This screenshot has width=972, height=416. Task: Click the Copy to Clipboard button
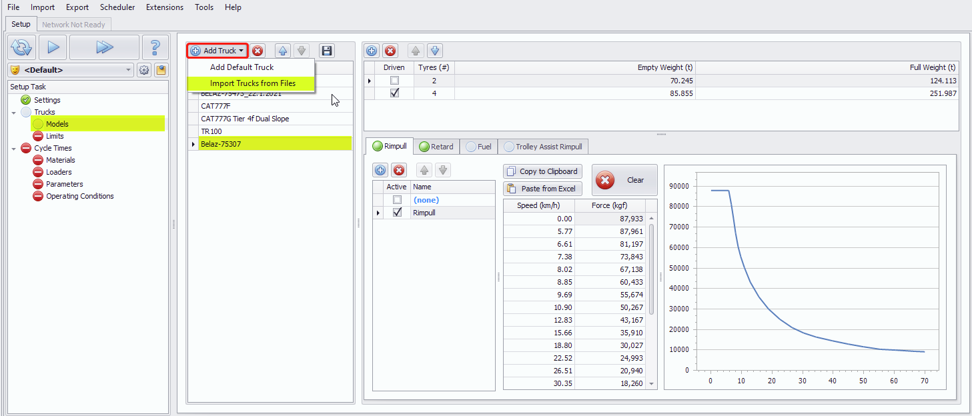[542, 171]
